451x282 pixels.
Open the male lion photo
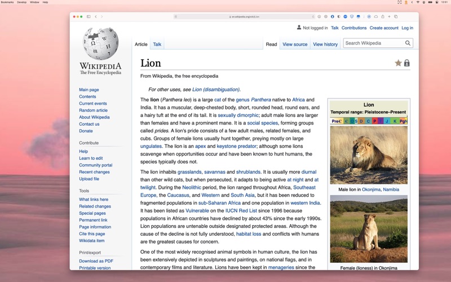[x=369, y=155]
